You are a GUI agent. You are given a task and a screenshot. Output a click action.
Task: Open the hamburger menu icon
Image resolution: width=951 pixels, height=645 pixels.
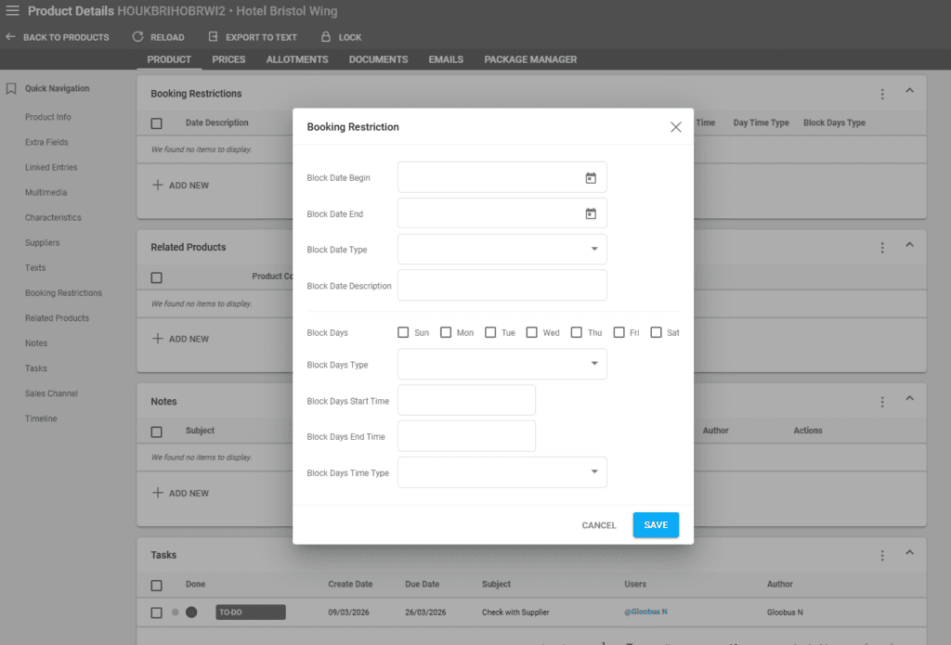click(12, 11)
